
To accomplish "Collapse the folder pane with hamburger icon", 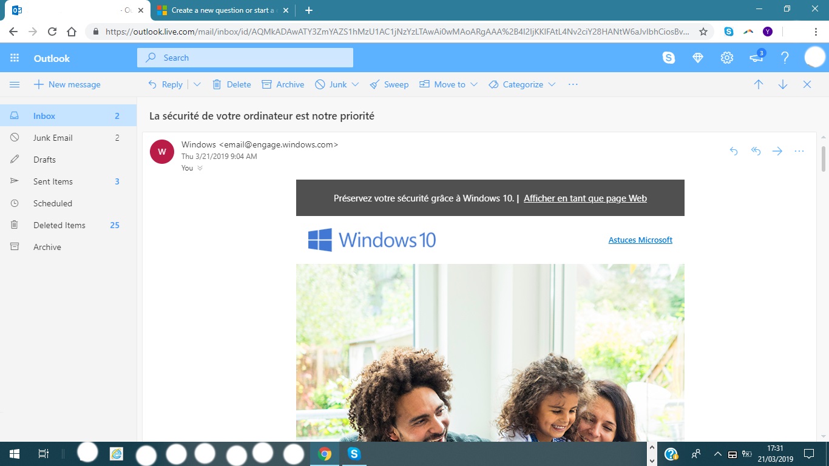I will click(15, 84).
